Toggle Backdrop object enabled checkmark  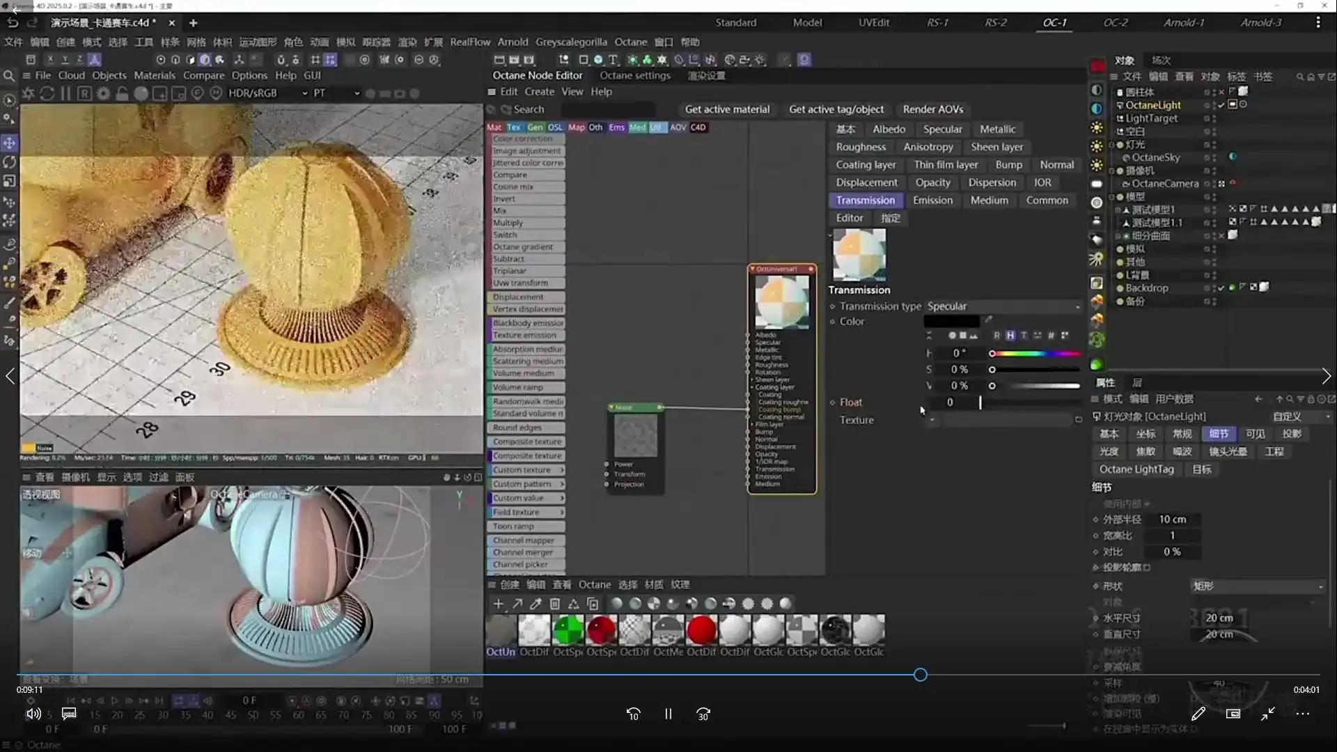pos(1221,288)
